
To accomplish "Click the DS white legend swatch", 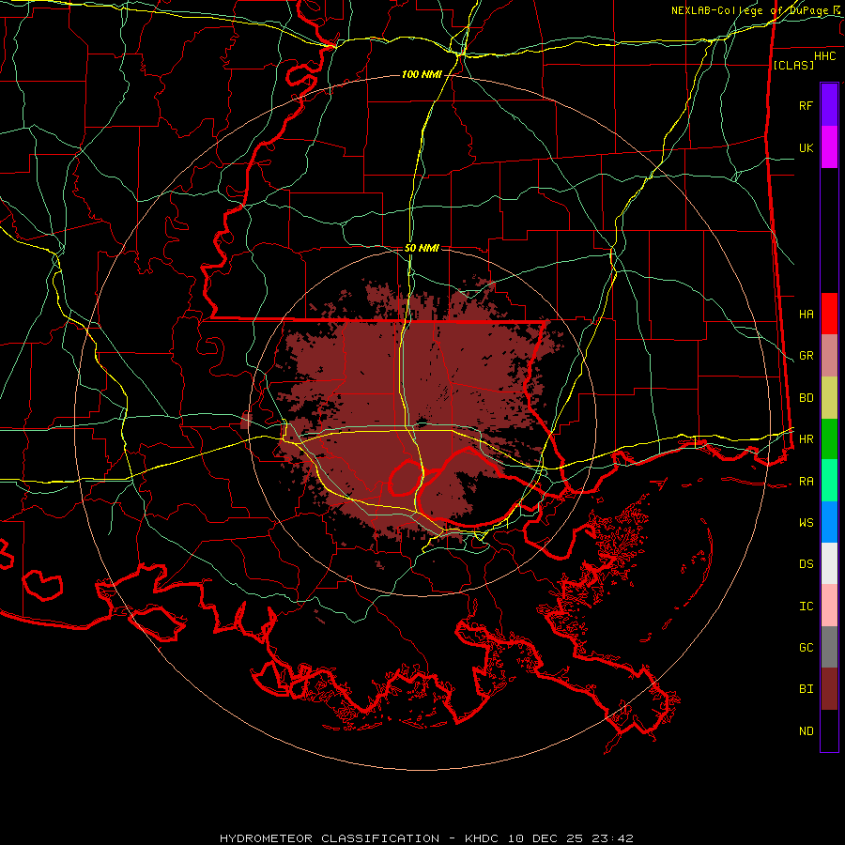I will click(x=829, y=563).
